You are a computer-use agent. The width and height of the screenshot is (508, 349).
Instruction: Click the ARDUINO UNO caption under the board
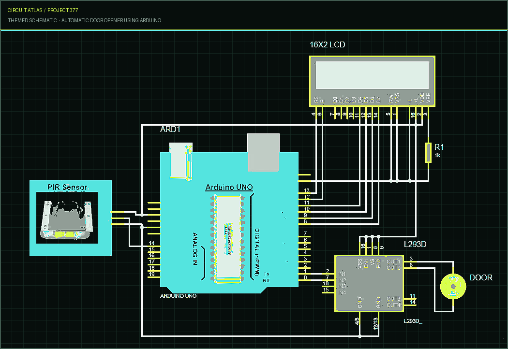pyautogui.click(x=178, y=296)
